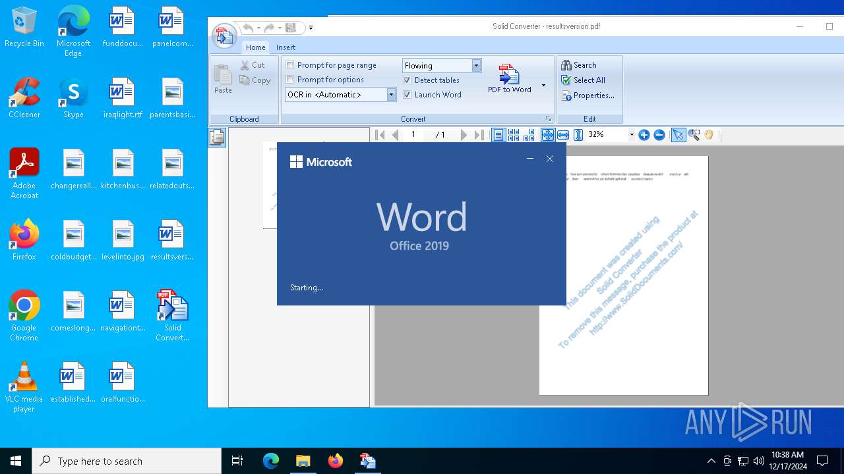Viewport: 844px width, 474px height.
Task: Expand the quick access toolbar customize arrow
Action: (x=311, y=28)
